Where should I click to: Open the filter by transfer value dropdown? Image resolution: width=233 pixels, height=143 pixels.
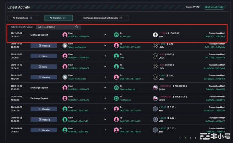pyautogui.click(x=58, y=27)
